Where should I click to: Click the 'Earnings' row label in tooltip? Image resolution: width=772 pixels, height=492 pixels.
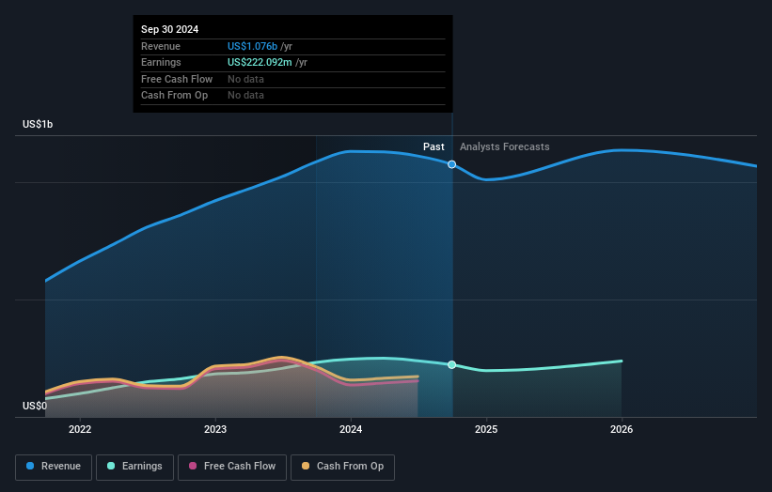[x=161, y=62]
